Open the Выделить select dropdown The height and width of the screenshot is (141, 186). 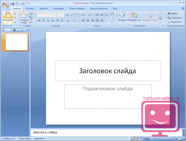(x=175, y=22)
